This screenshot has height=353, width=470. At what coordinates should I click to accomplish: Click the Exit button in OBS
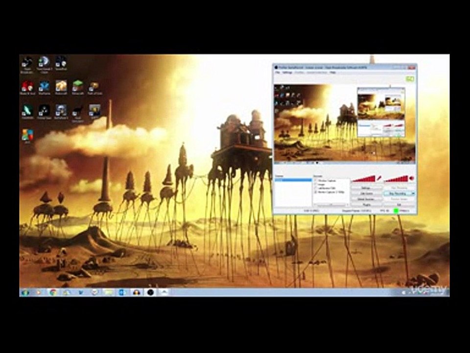tap(399, 204)
